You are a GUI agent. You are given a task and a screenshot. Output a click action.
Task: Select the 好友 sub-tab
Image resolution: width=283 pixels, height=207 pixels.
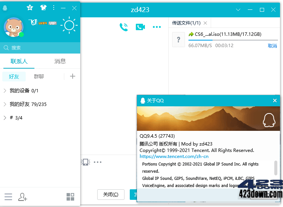pos(14,77)
